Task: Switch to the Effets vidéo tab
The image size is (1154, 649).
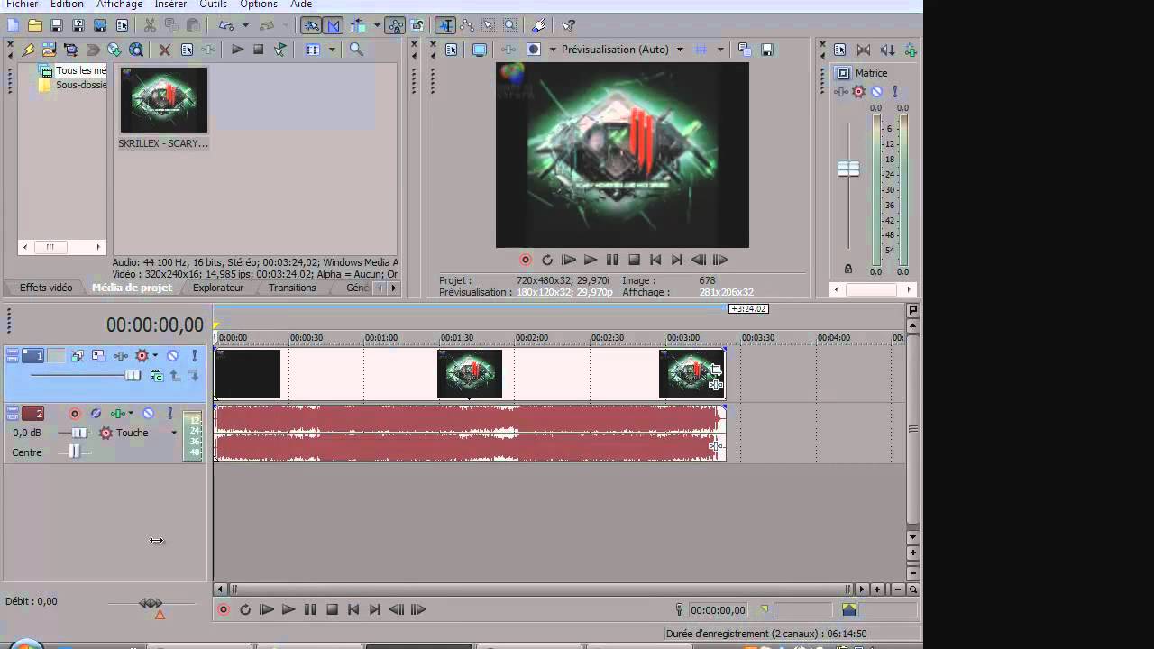Action: coord(46,288)
